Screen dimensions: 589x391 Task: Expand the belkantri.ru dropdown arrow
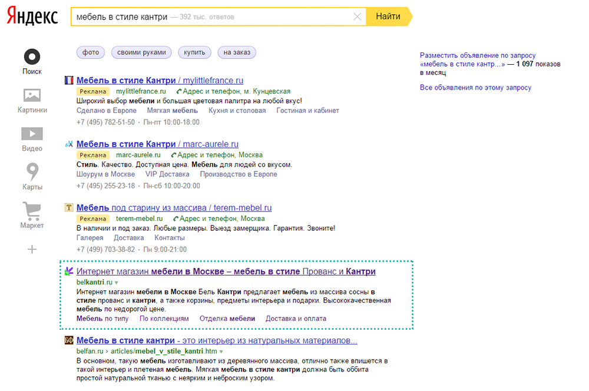[117, 283]
